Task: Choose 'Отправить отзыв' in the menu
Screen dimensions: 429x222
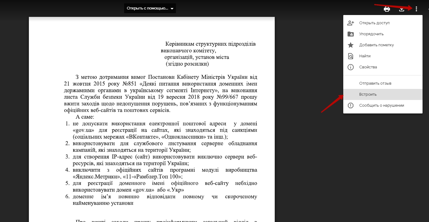Action: pyautogui.click(x=375, y=83)
